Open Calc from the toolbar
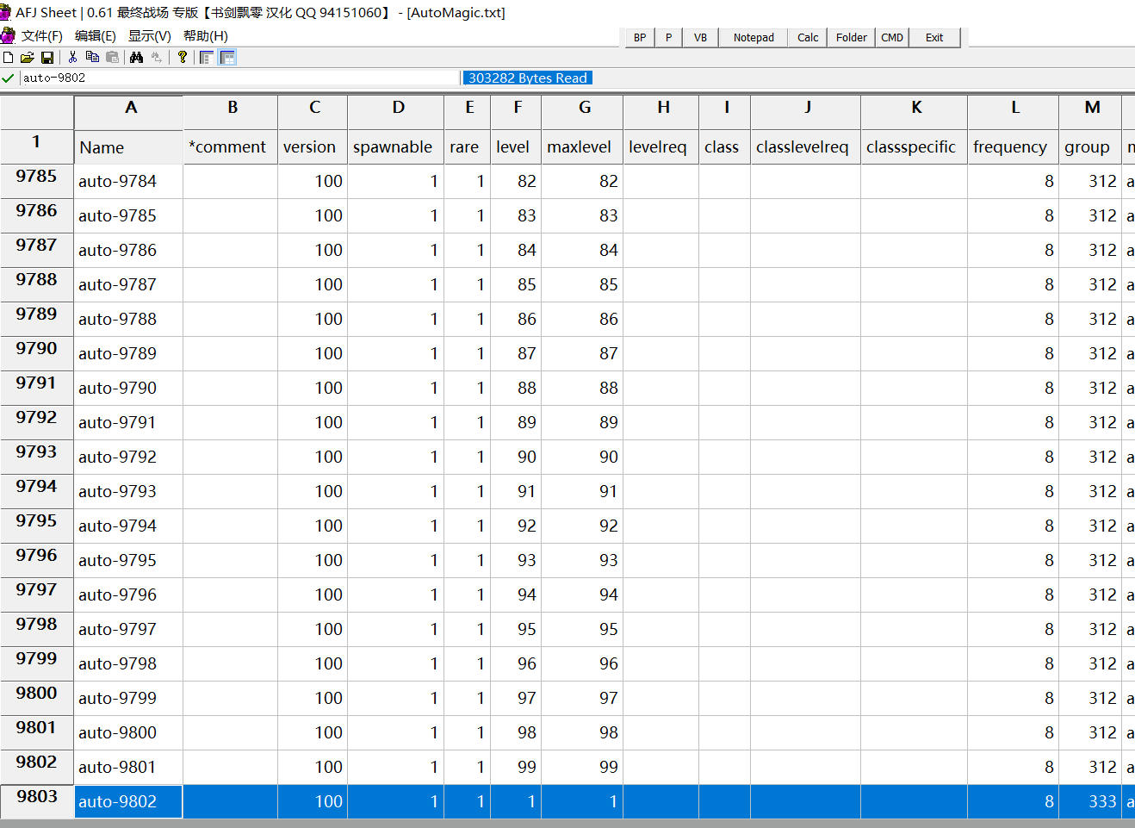Screen dimensions: 1135x828 tap(808, 38)
